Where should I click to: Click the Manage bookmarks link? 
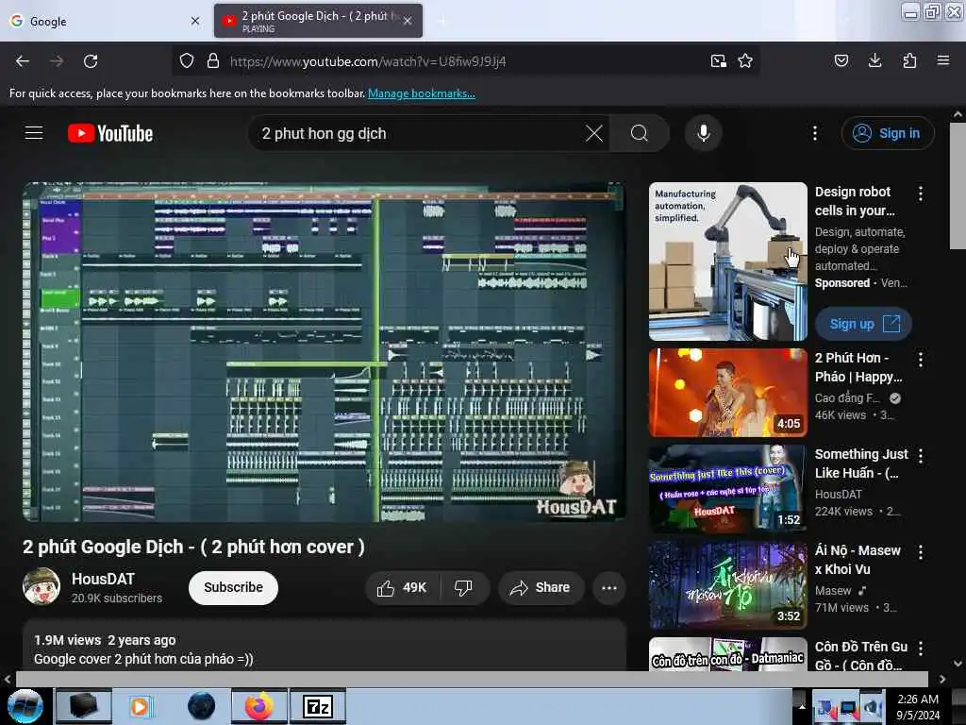point(422,93)
